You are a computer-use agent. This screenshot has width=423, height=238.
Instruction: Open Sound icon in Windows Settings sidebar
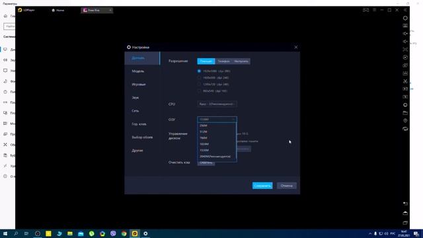(x=5, y=60)
